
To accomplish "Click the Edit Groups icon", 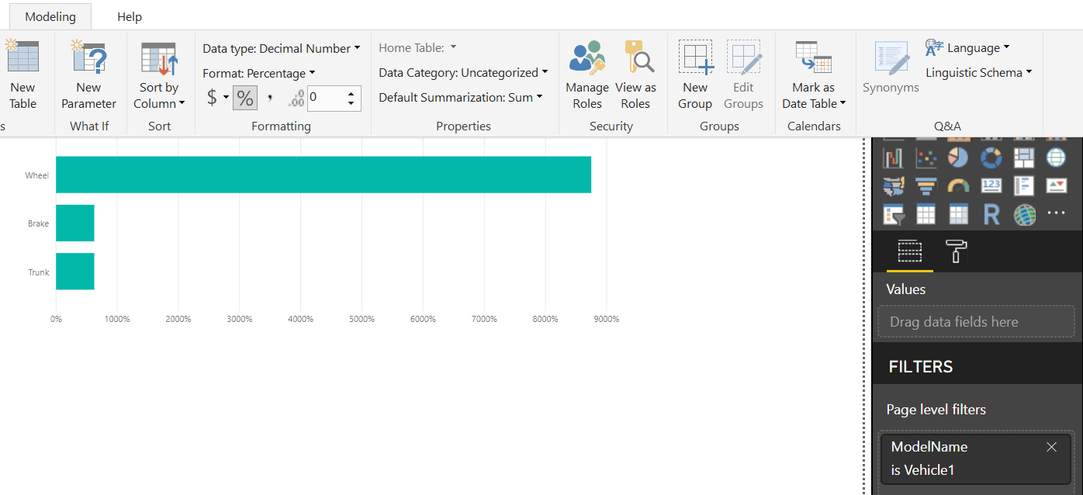I will pyautogui.click(x=743, y=57).
